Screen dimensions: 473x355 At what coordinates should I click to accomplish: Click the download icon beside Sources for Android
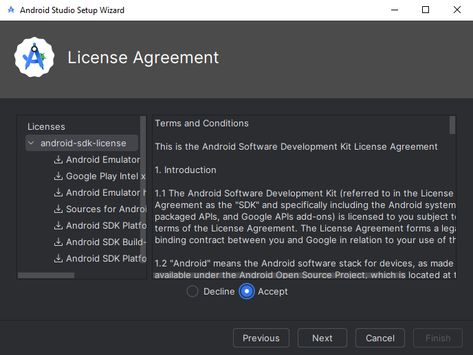pyautogui.click(x=58, y=209)
